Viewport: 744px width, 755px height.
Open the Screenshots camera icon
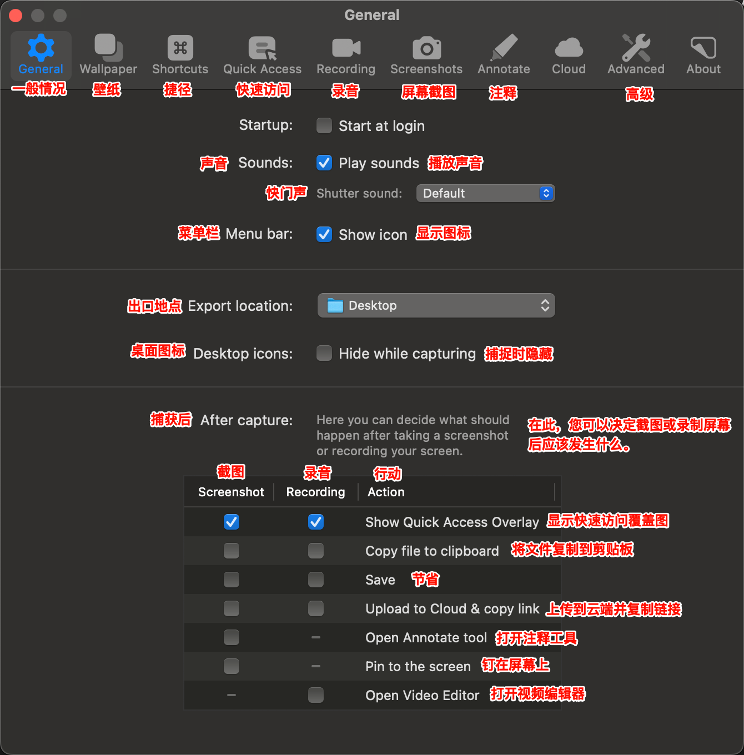[426, 48]
